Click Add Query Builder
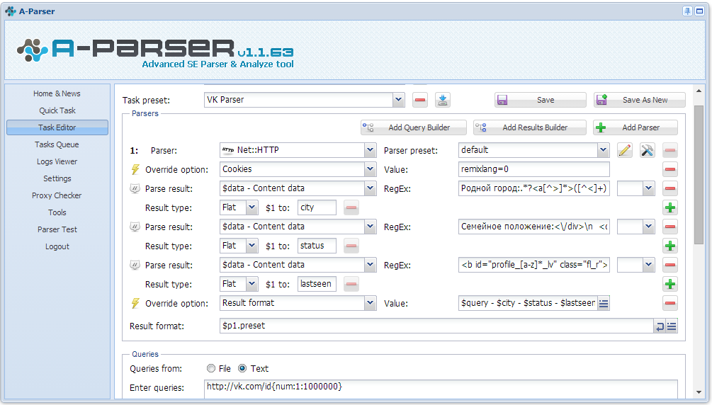Image resolution: width=712 pixels, height=405 pixels. point(414,127)
